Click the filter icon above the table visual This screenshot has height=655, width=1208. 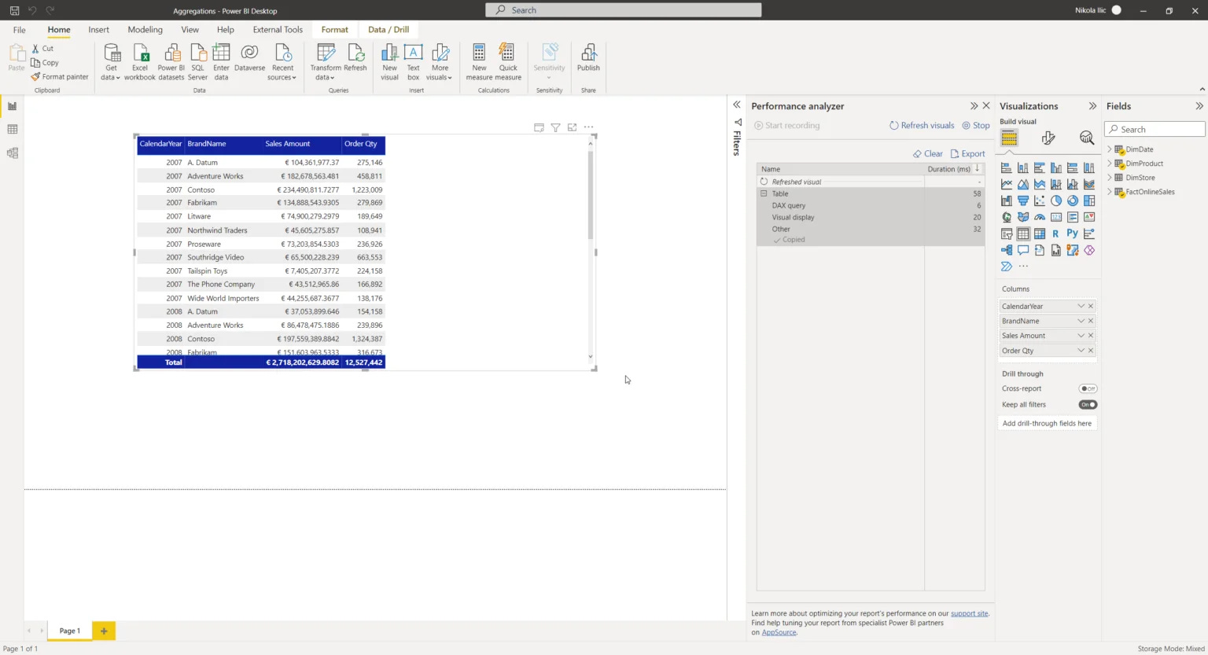click(555, 127)
